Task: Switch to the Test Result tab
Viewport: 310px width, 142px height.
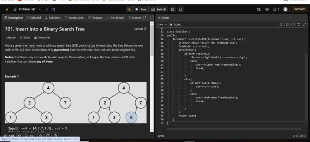Action: tap(115, 18)
